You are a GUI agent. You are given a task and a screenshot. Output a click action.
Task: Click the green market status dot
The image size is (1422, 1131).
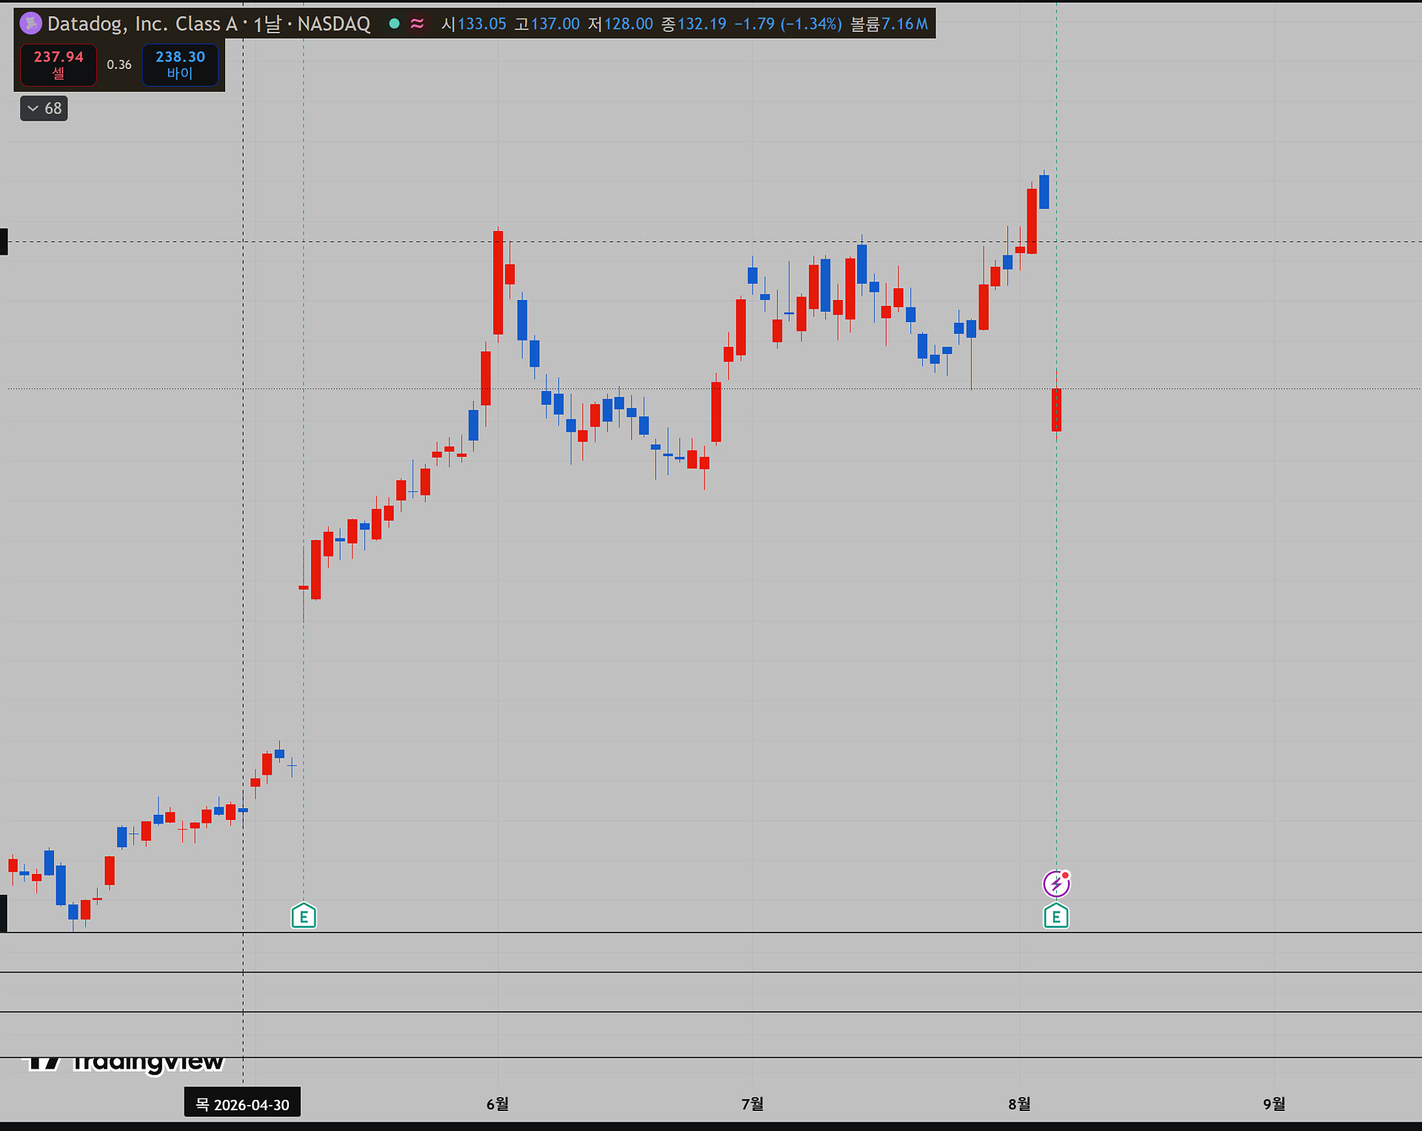pyautogui.click(x=395, y=24)
